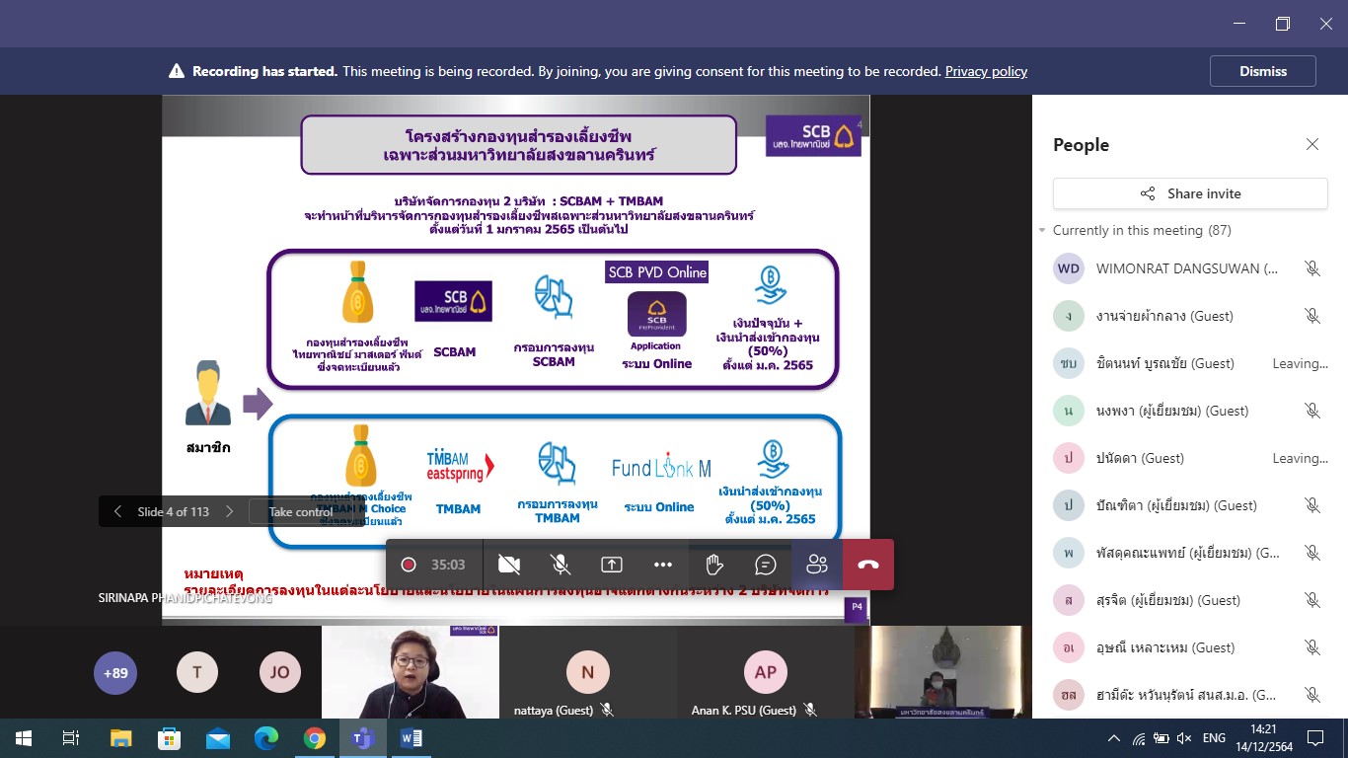Launch Google Chrome from the taskbar

[x=315, y=738]
